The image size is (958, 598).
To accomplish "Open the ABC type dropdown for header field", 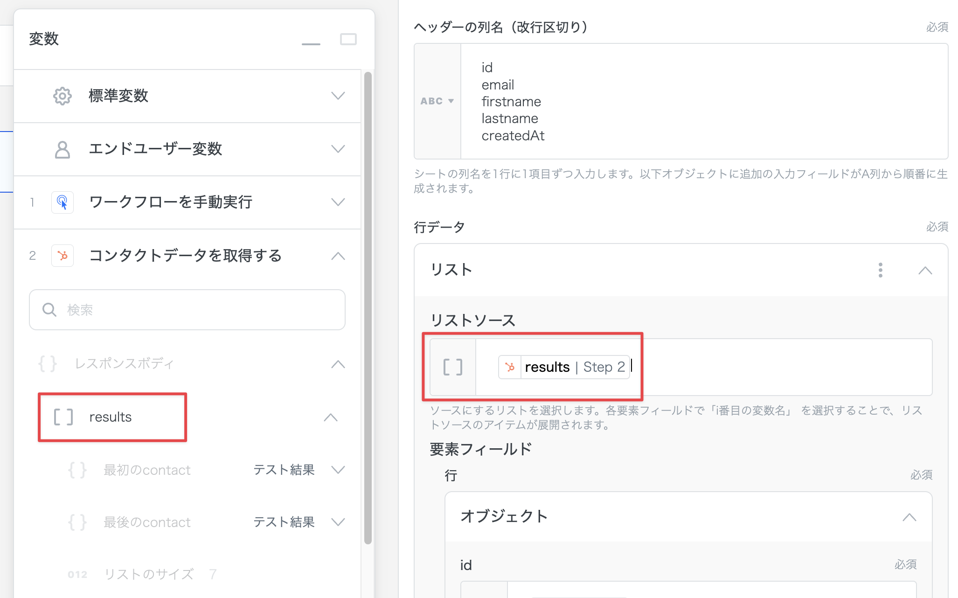I will pos(437,101).
